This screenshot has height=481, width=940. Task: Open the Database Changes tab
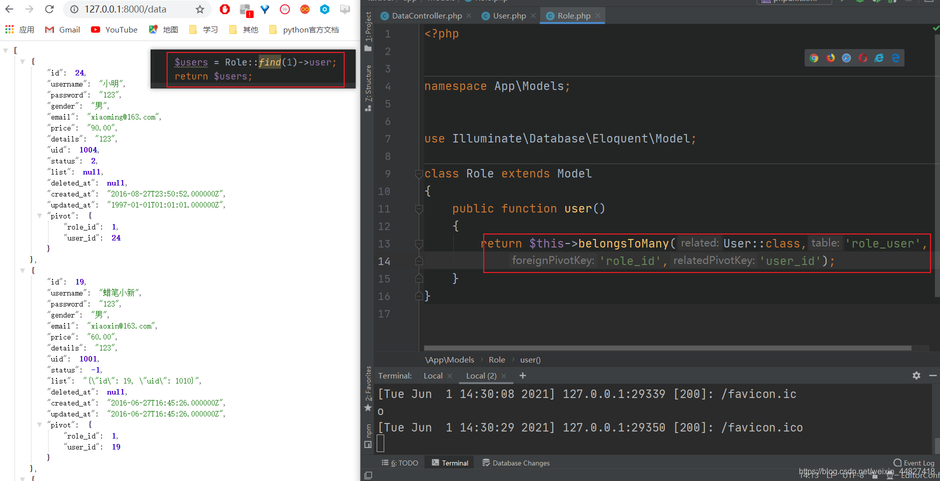516,463
